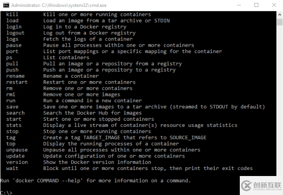Click 'Kill one or more running containers' description
The width and height of the screenshot is (283, 195).
point(97,14)
